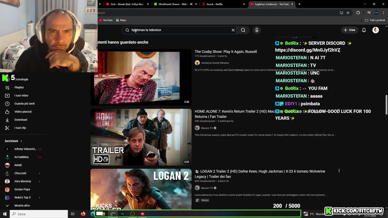Open Macam TV channel icon under Home Alone
Screen dimensions: 388x218
[197, 128]
